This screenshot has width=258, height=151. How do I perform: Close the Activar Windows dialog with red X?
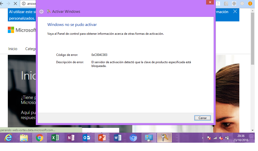coord(210,2)
